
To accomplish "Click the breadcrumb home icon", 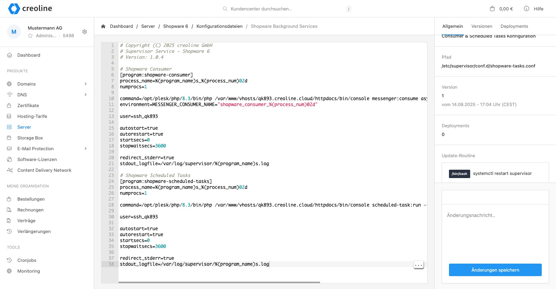I will tap(103, 26).
